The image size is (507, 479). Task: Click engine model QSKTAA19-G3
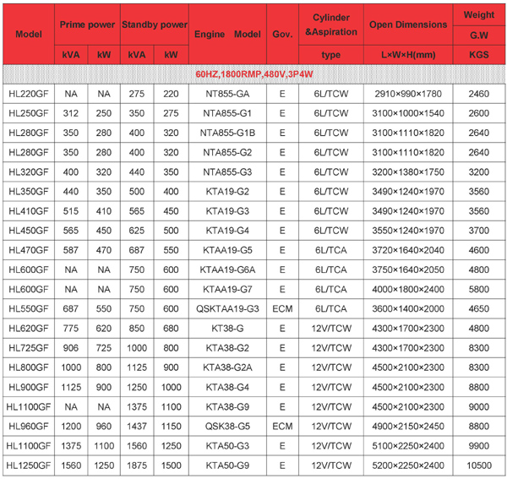(227, 309)
